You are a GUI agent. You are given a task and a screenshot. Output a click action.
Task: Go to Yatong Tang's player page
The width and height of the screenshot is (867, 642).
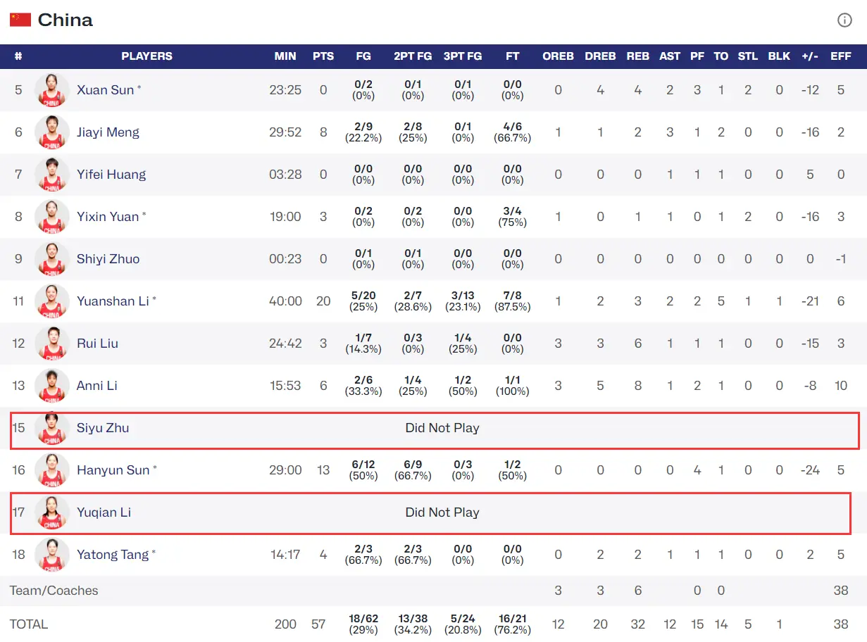pos(113,555)
